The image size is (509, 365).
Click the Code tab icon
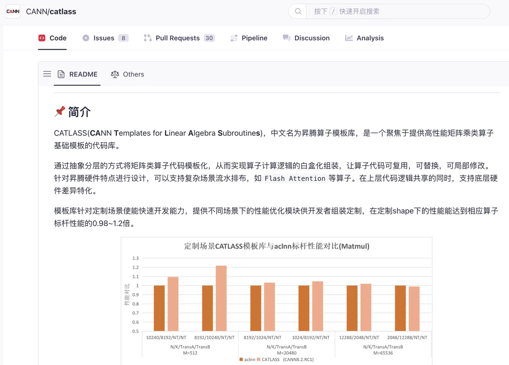(42, 38)
